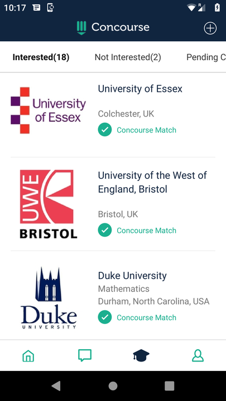Open the home tab icon
Viewport: 226px width, 401px height.
(28, 356)
